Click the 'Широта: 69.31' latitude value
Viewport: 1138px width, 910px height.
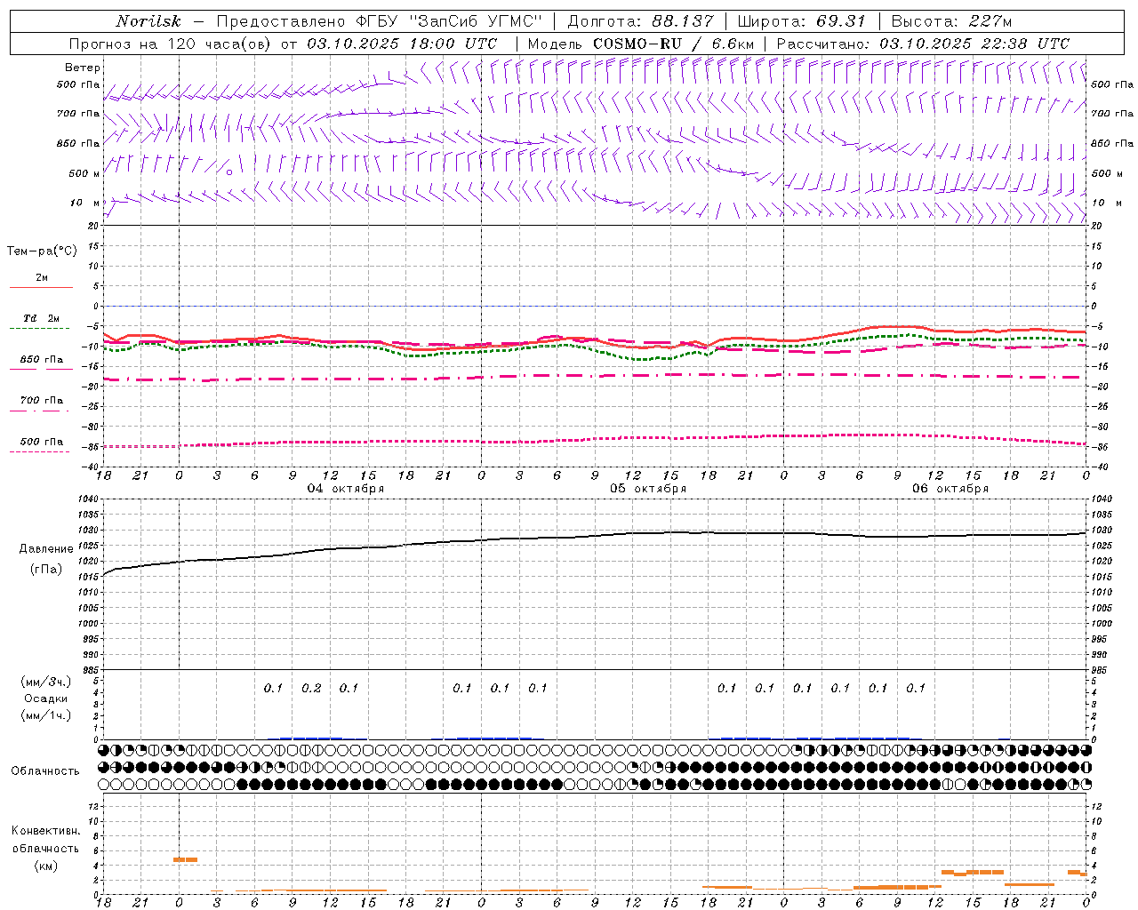(x=802, y=21)
